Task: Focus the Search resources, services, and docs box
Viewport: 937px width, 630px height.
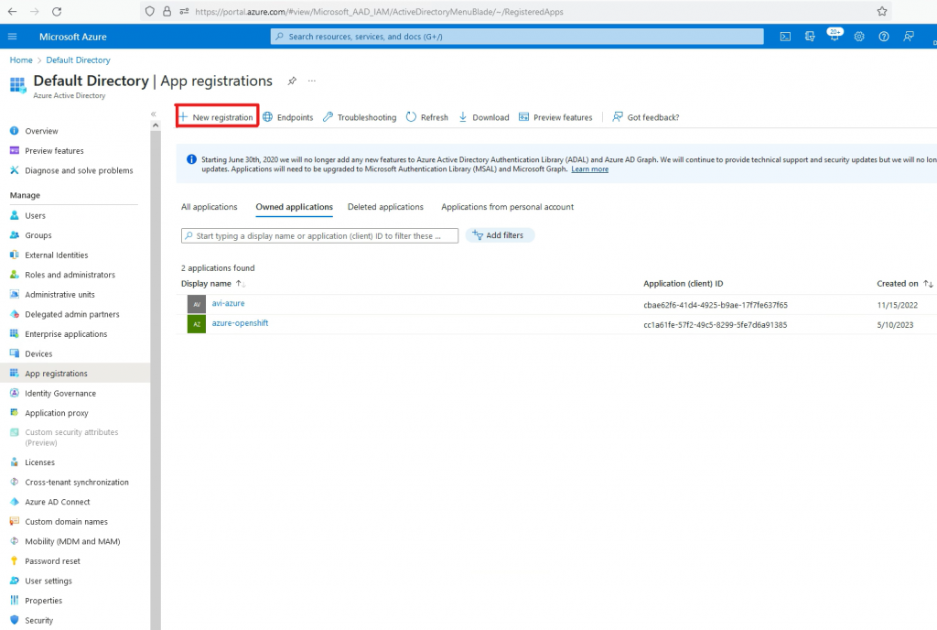Action: 517,37
